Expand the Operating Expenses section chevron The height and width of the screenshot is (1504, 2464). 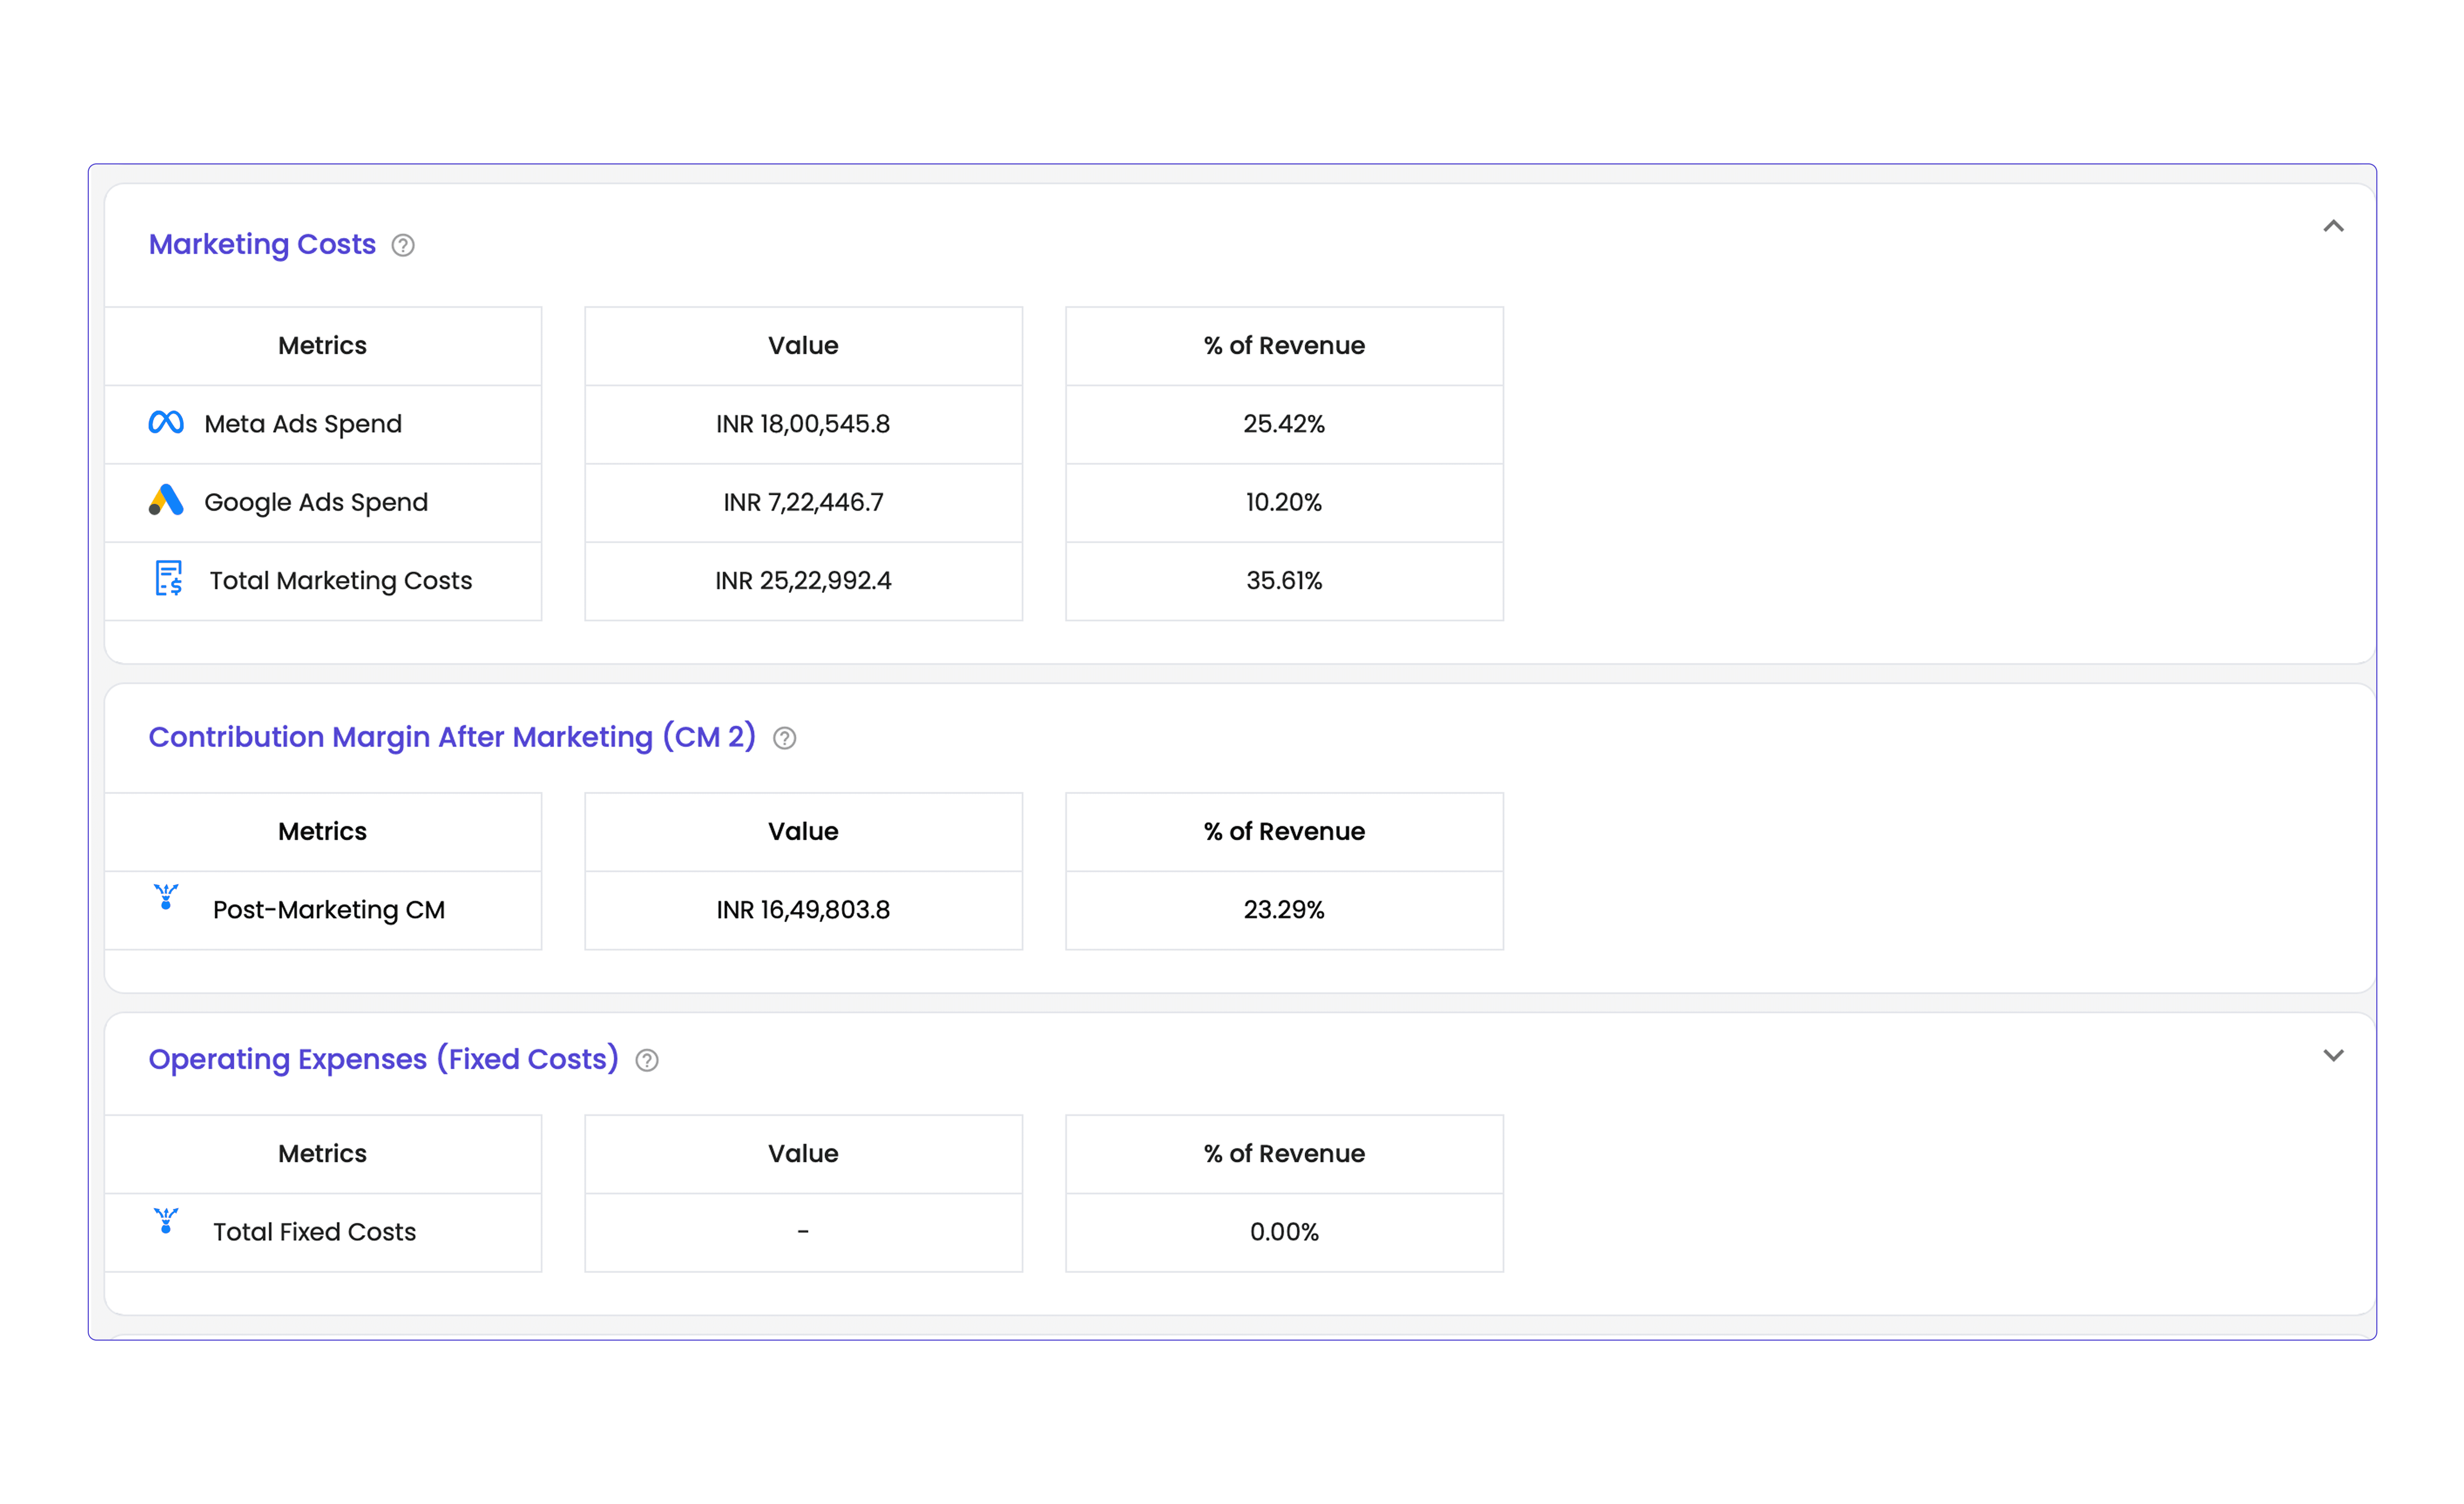(2333, 1056)
